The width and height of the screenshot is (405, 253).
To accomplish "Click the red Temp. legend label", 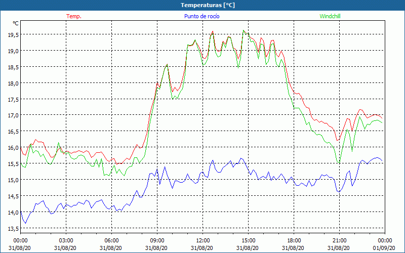I will pyautogui.click(x=74, y=16).
